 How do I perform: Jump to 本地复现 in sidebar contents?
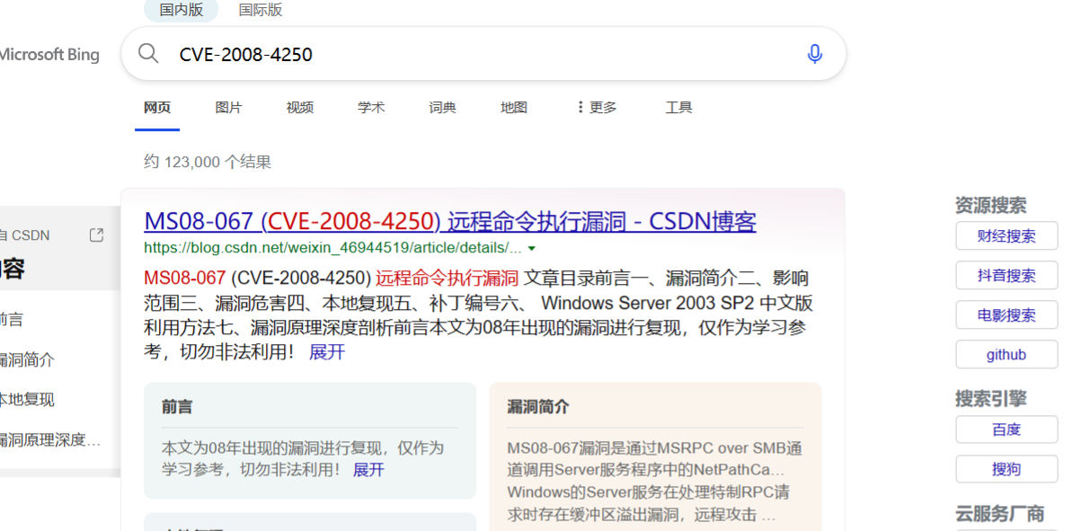pos(27,399)
